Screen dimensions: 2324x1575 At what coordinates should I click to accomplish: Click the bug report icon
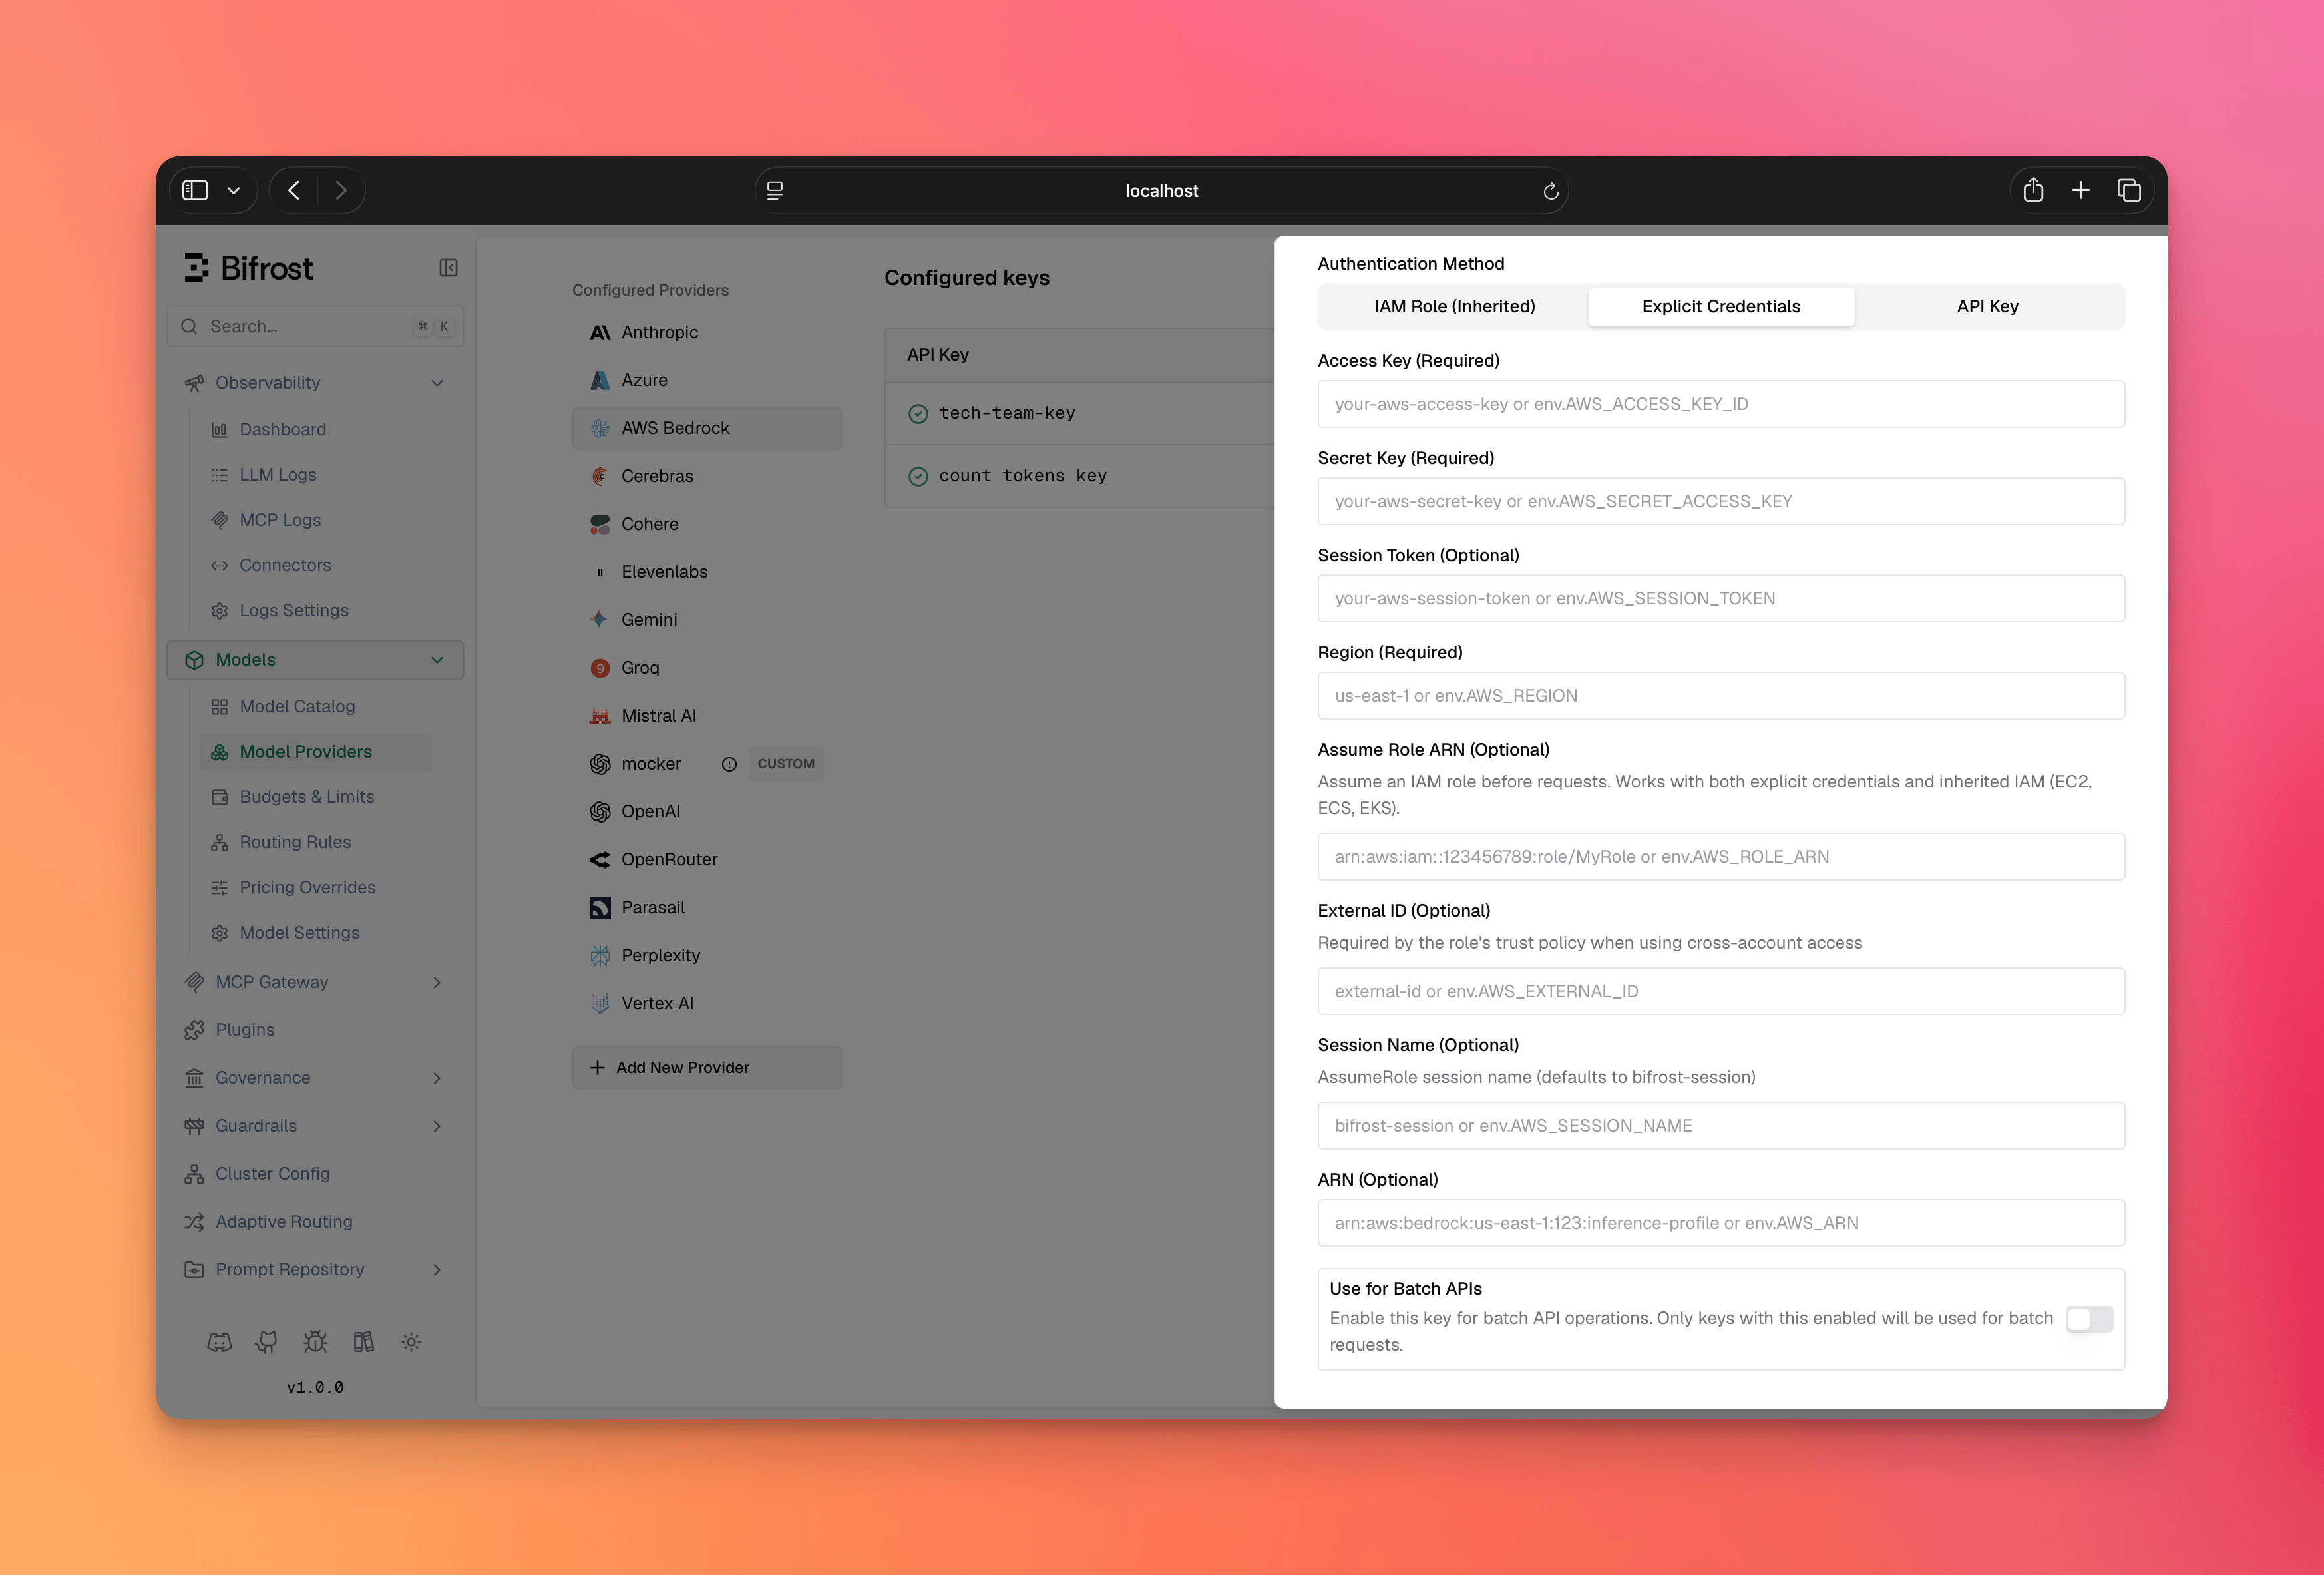tap(315, 1342)
